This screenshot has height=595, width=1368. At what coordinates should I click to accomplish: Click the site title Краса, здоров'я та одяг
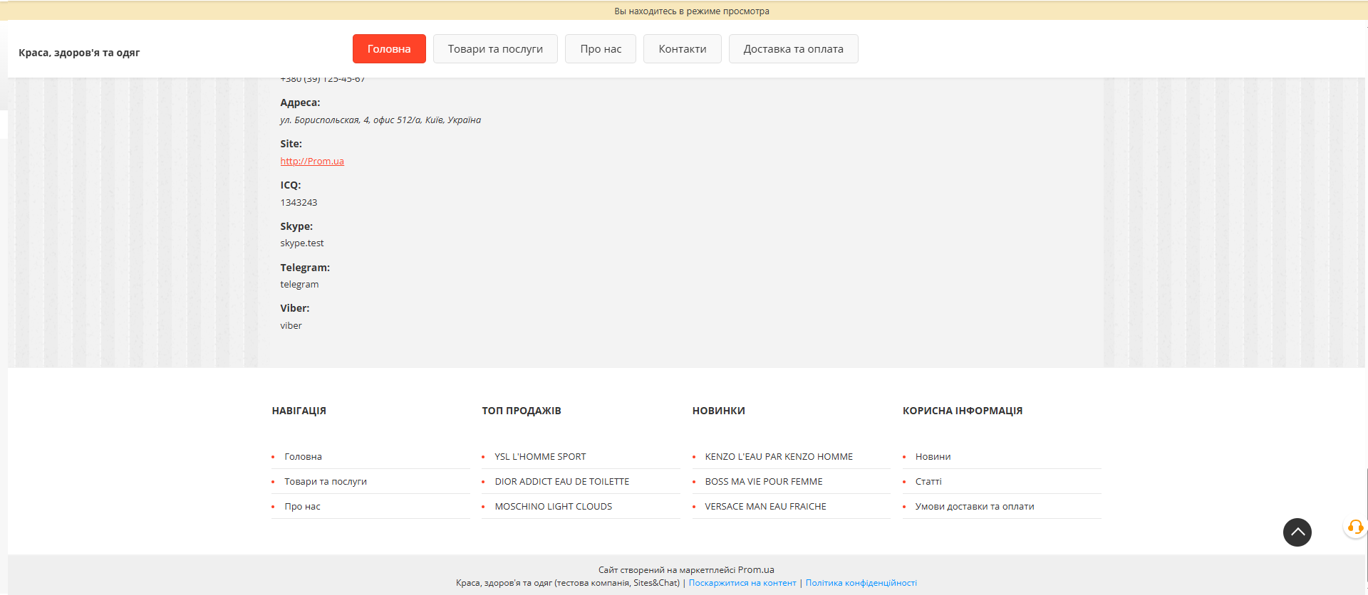(79, 53)
